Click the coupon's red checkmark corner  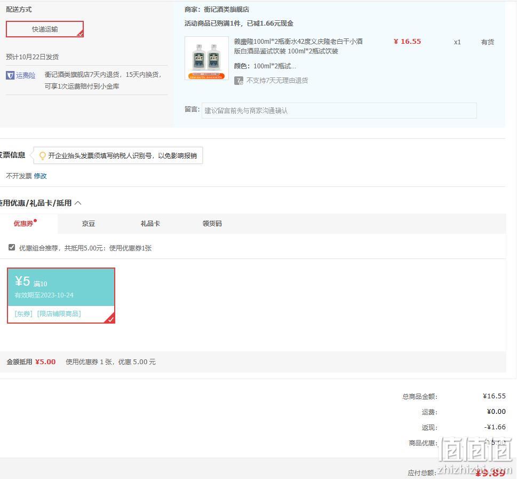coord(110,318)
